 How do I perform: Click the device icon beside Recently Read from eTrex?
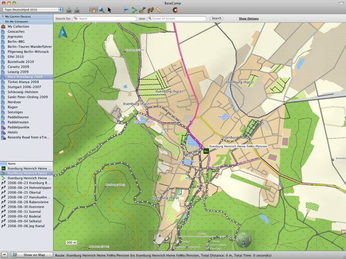(x=3, y=138)
